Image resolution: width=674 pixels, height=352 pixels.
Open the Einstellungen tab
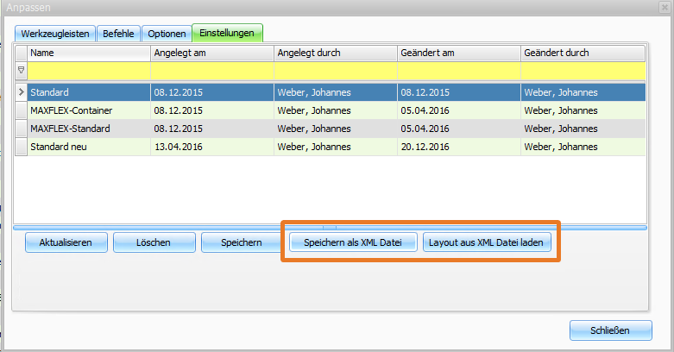click(226, 33)
